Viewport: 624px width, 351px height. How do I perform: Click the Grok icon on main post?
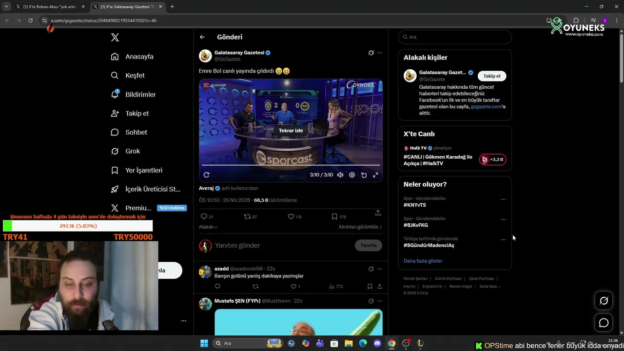[370, 53]
